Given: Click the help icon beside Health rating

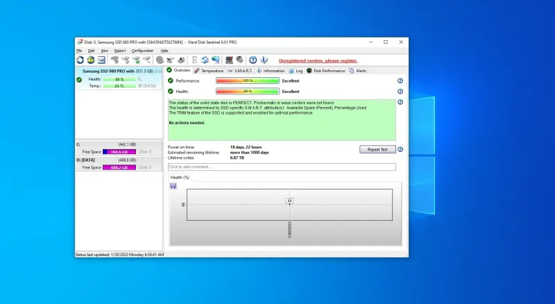Looking at the screenshot, I should (x=400, y=91).
